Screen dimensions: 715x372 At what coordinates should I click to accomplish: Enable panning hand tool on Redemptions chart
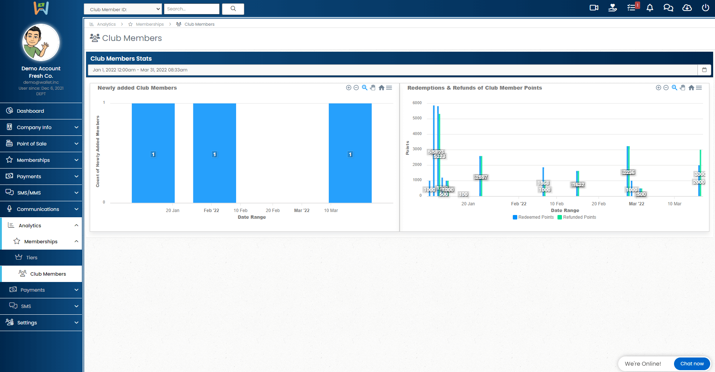(683, 88)
